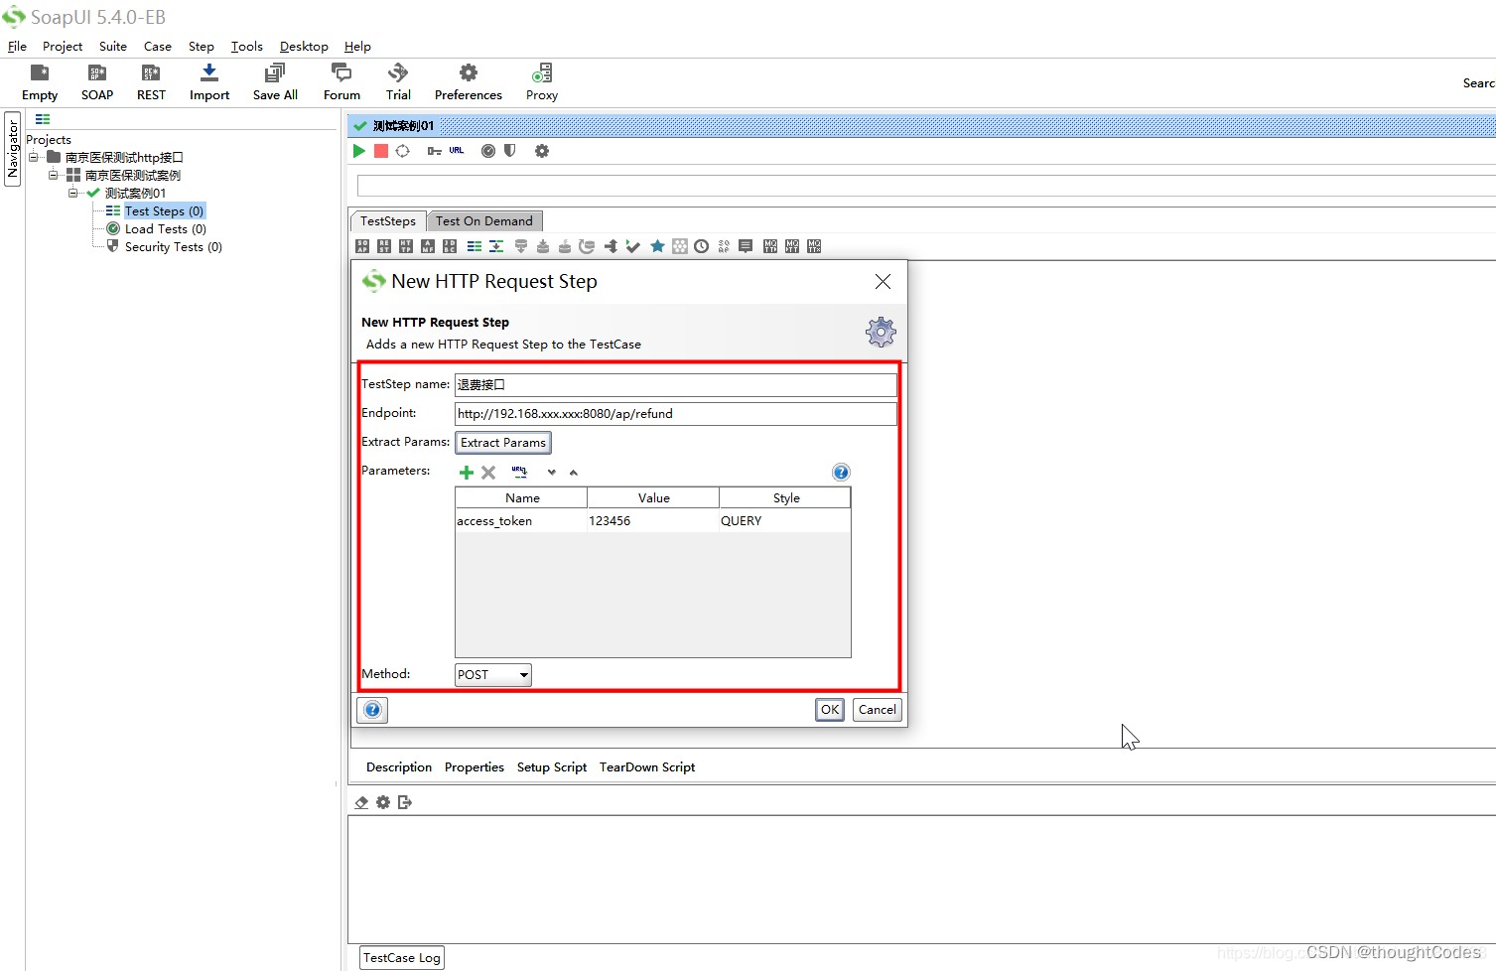Run the test case with the green play icon
This screenshot has height=971, width=1496.
click(x=359, y=151)
